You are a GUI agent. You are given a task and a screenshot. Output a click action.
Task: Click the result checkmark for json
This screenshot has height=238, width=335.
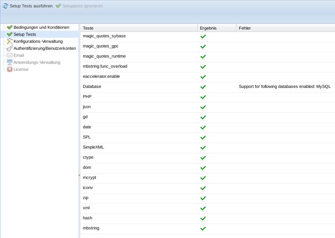pyautogui.click(x=203, y=107)
